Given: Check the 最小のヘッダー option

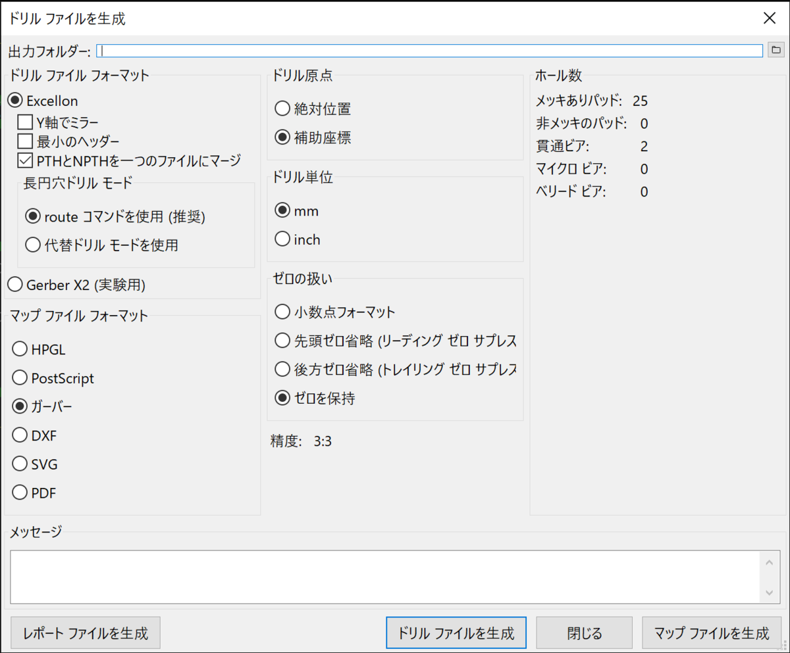Looking at the screenshot, I should pyautogui.click(x=25, y=141).
